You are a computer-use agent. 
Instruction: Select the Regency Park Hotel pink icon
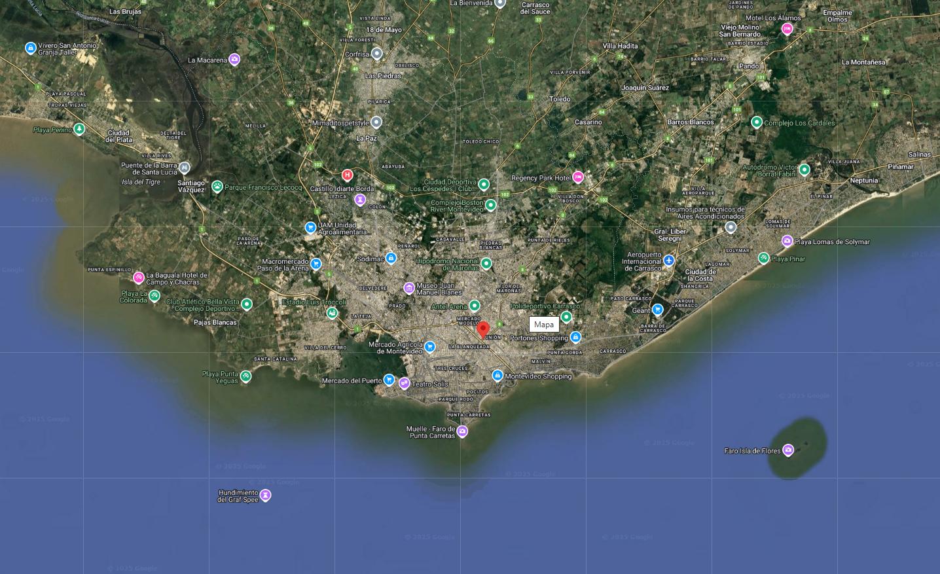(x=578, y=177)
